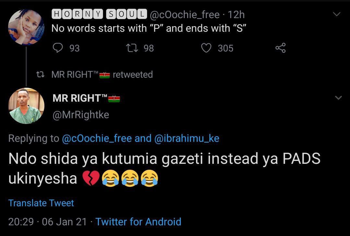This screenshot has height=236, width=350.
Task: Click the Translate Tweet link
Action: [41, 203]
